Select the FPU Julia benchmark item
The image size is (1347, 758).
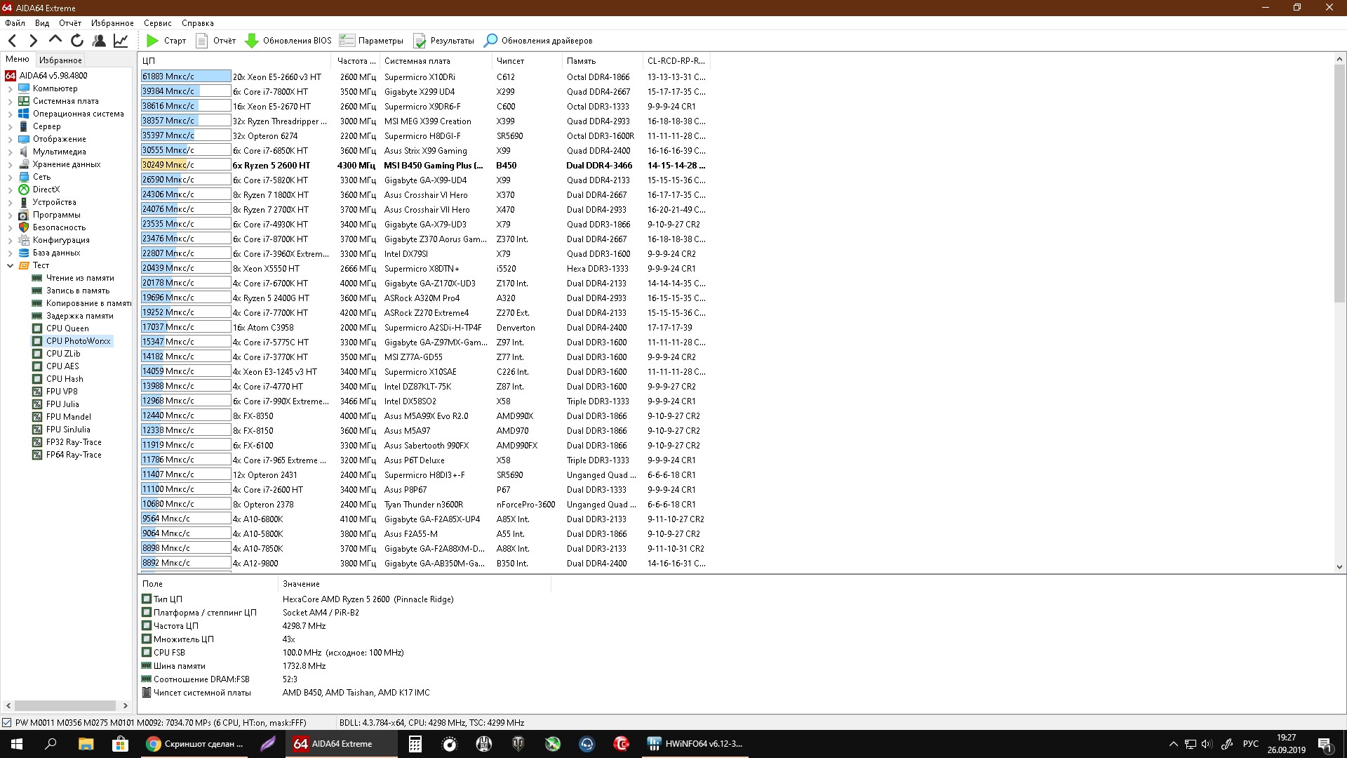click(x=62, y=404)
